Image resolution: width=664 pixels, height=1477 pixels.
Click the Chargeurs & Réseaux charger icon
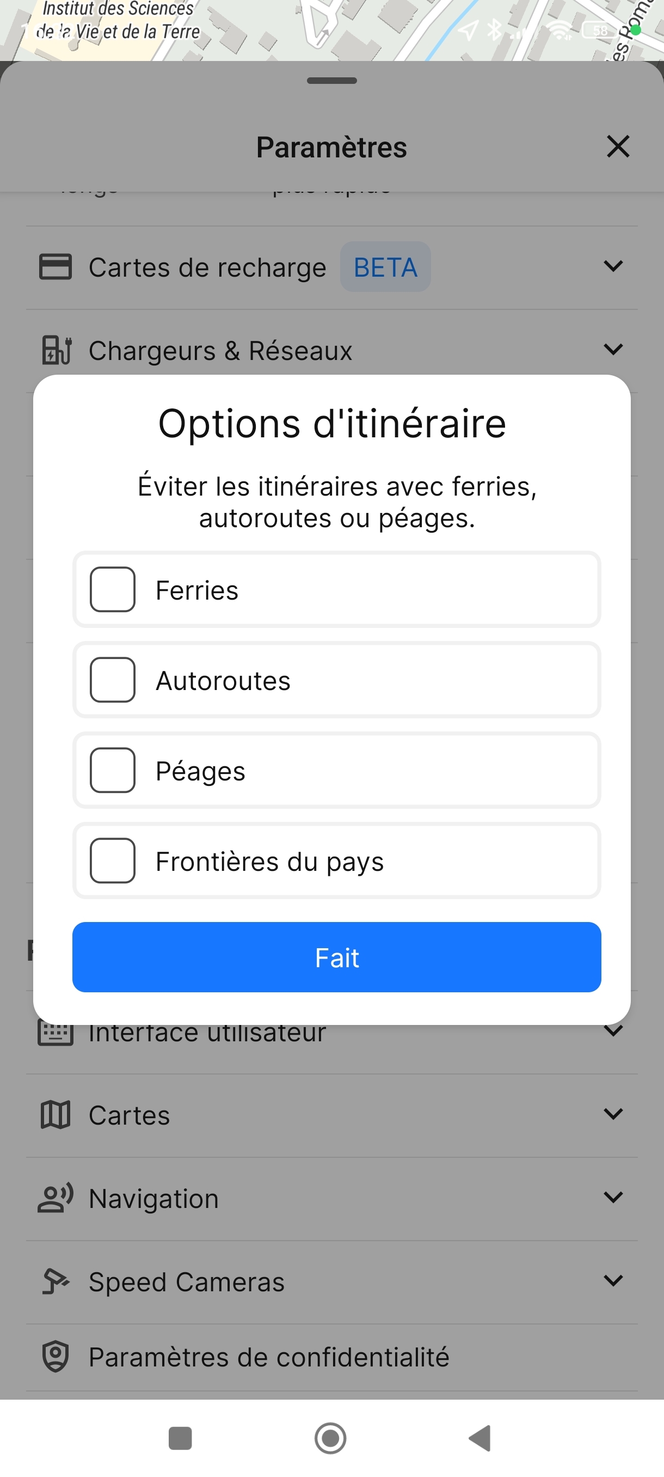[56, 350]
